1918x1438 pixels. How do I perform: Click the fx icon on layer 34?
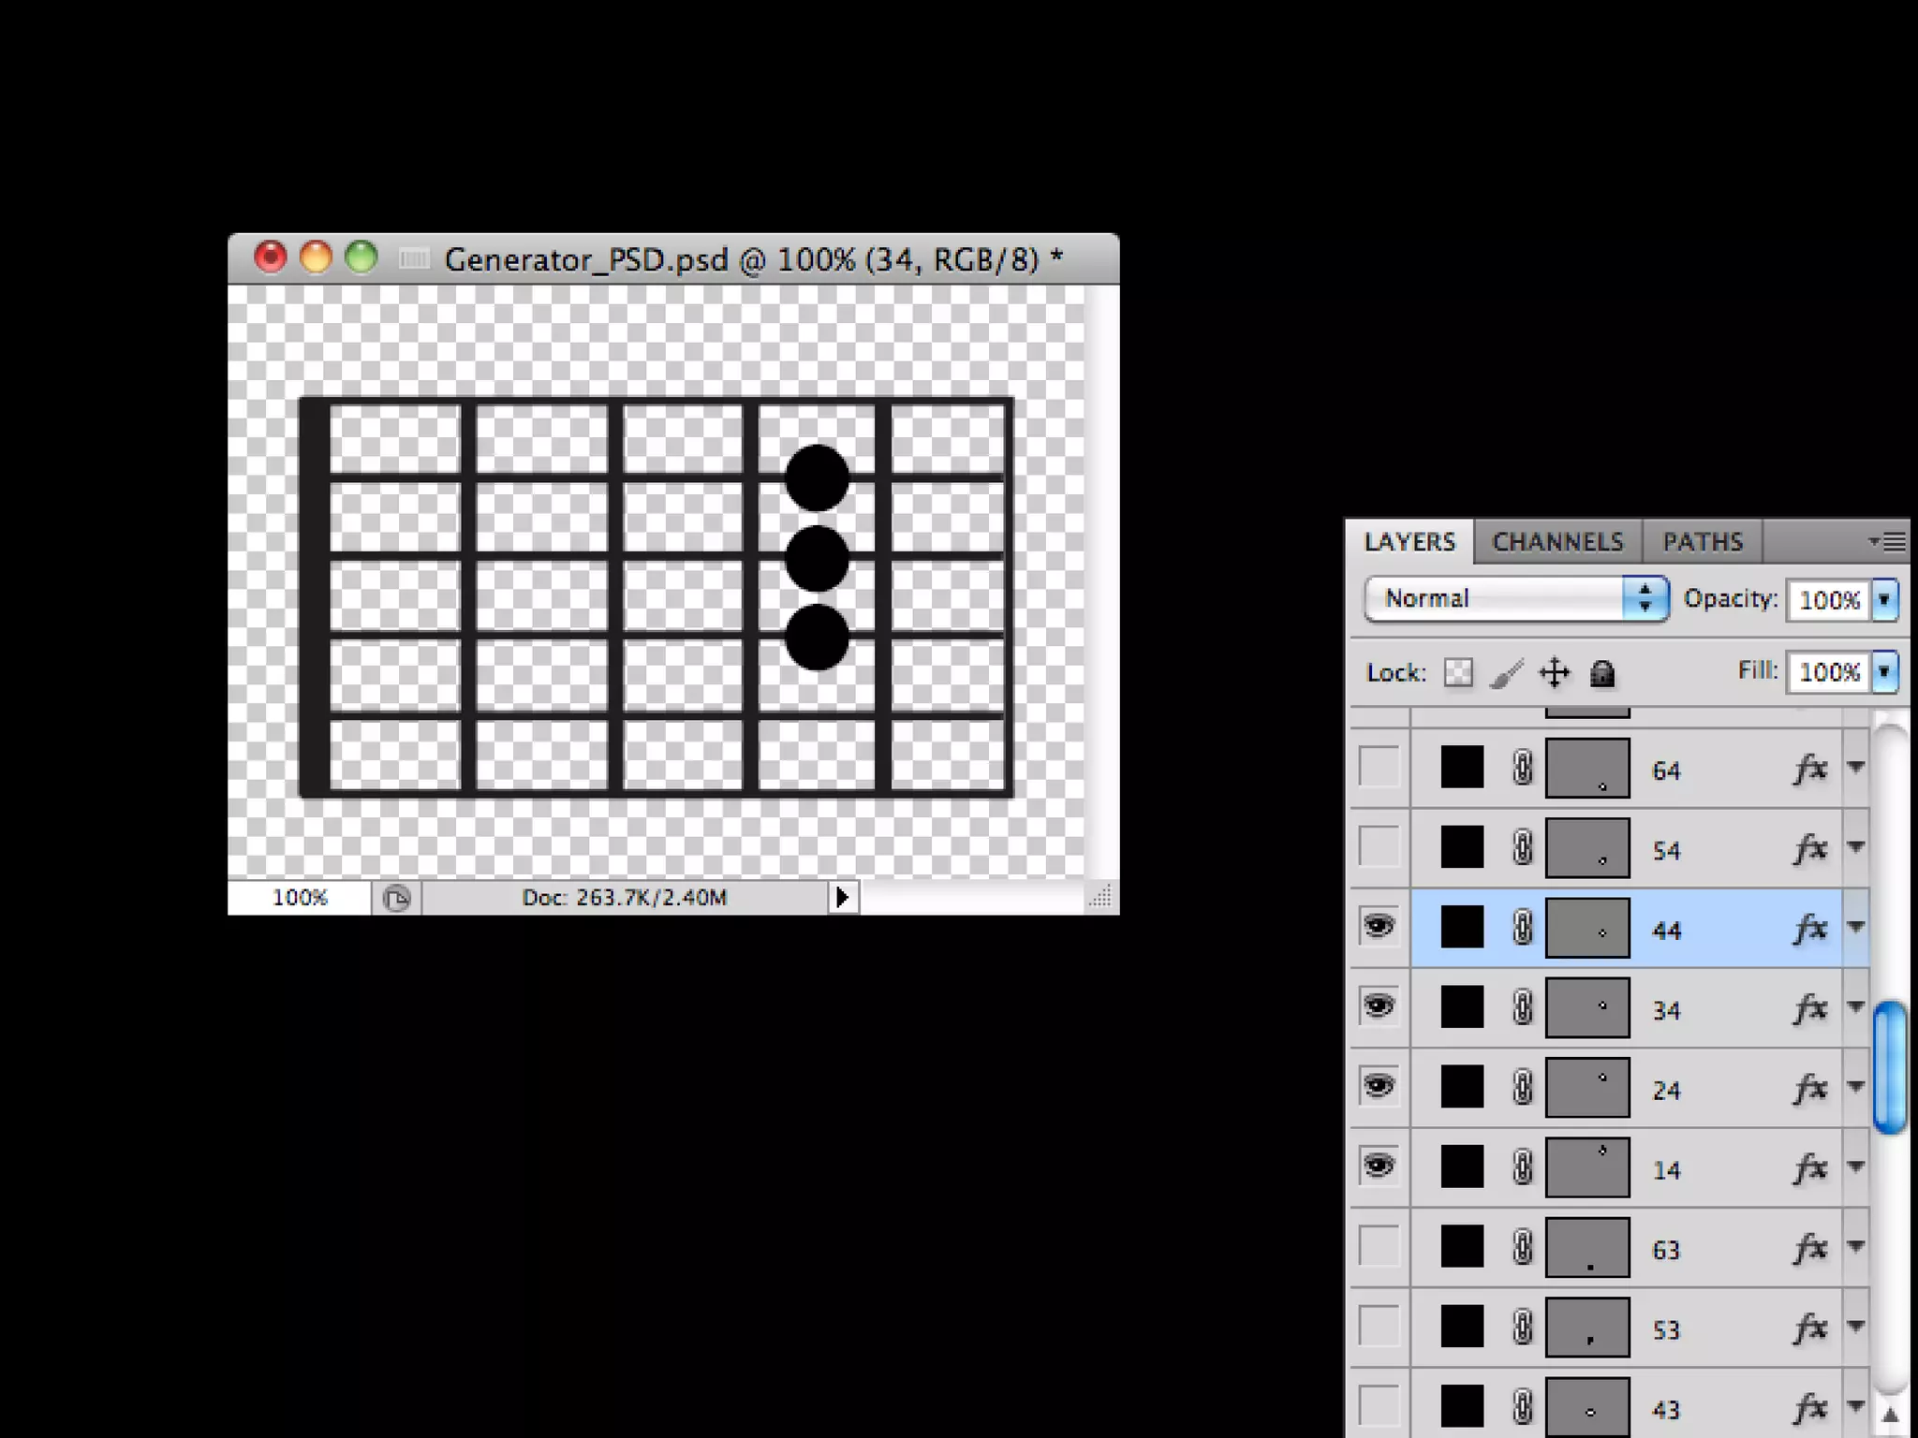[1809, 1008]
